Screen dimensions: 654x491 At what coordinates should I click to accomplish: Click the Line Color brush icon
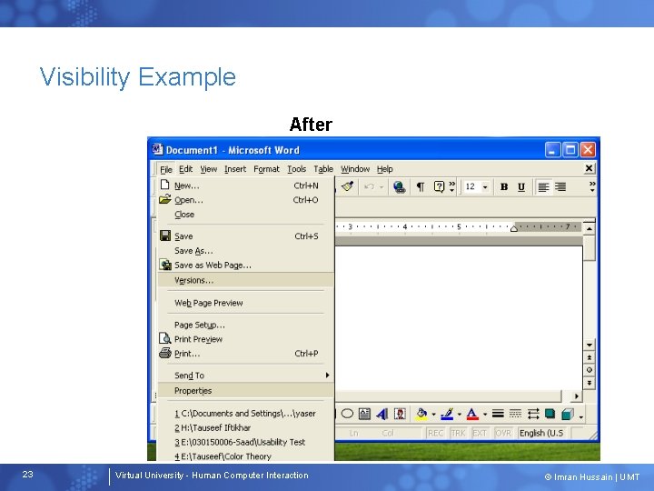click(447, 414)
